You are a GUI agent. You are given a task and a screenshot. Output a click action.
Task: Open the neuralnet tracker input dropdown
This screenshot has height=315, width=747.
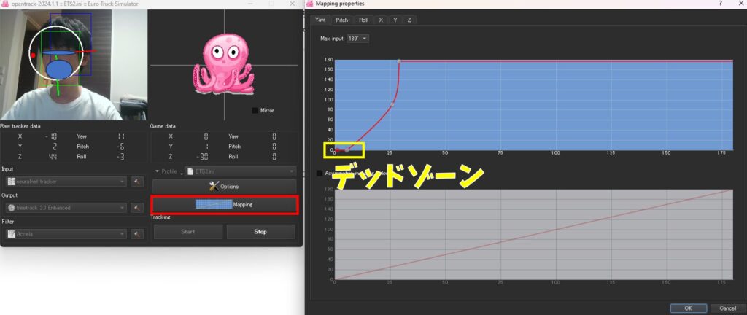pos(66,182)
